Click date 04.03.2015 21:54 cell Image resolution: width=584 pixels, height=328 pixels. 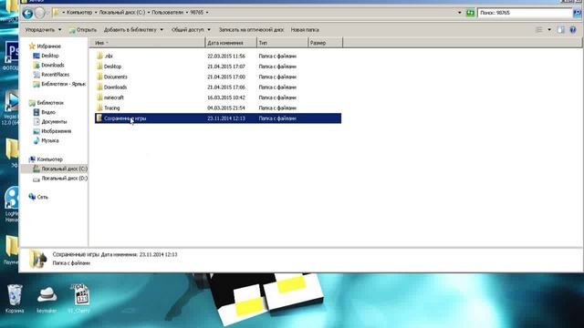[x=226, y=108]
